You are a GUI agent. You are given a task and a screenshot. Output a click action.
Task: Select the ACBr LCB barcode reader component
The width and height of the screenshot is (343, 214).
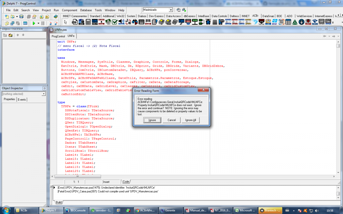(x=188, y=22)
